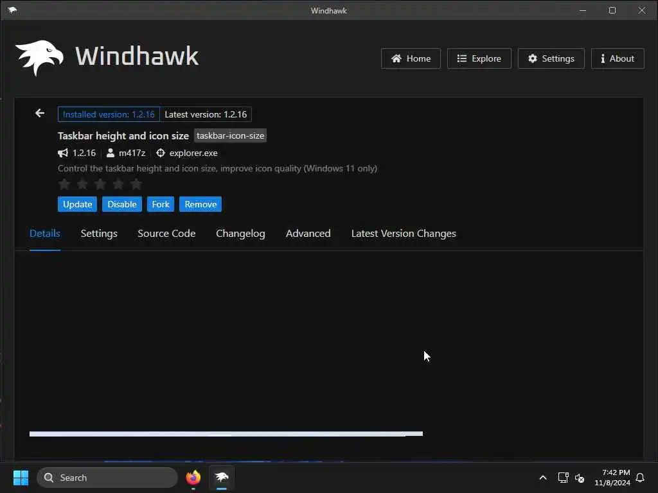
Task: Open the About page
Action: (x=618, y=58)
